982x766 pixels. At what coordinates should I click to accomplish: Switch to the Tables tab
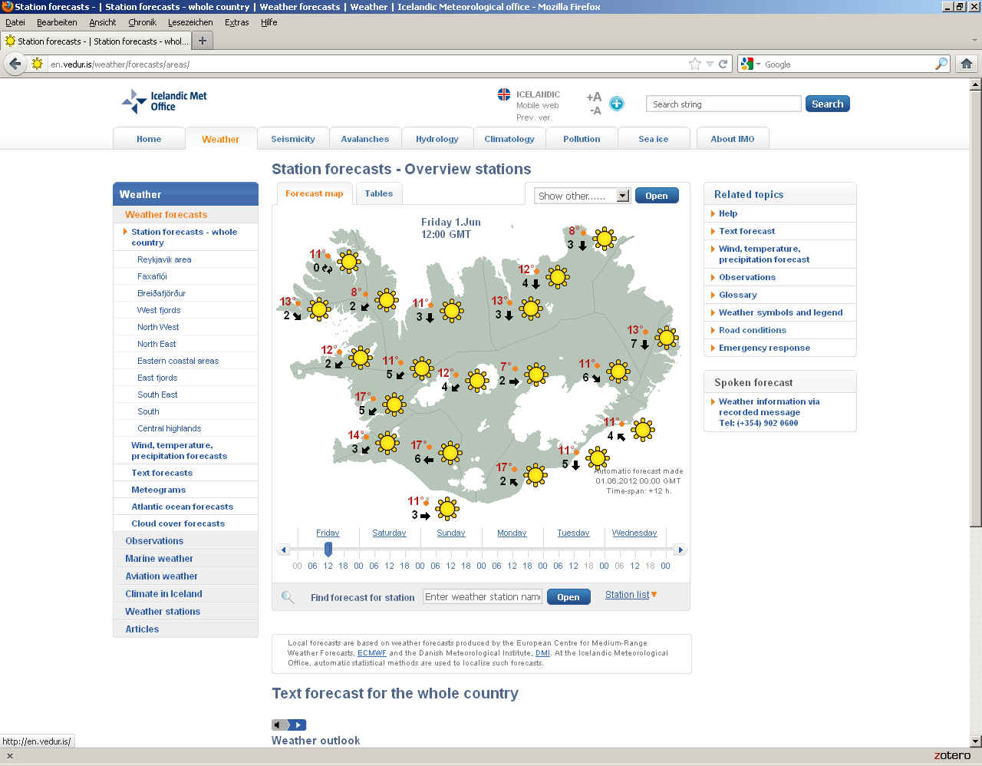[378, 193]
